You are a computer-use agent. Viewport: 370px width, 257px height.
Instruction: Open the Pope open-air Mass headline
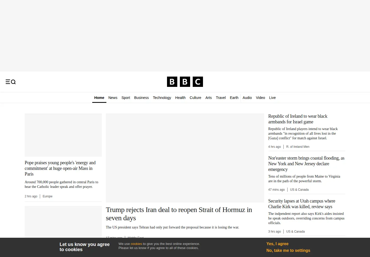60,168
